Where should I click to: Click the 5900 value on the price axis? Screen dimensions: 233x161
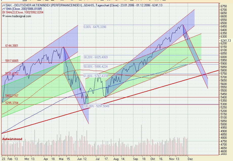click(224, 64)
